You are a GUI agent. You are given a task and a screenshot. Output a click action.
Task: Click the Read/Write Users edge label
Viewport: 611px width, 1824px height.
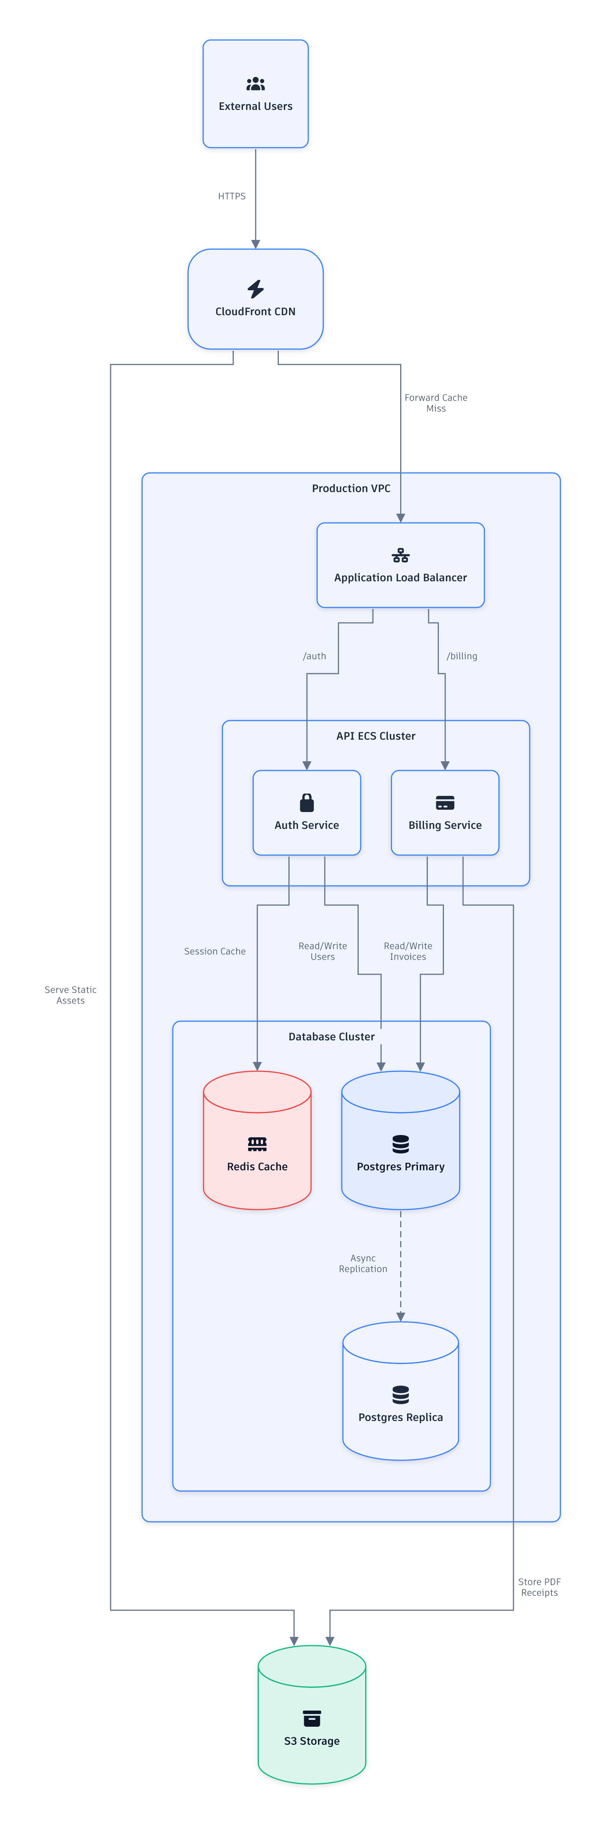323,951
